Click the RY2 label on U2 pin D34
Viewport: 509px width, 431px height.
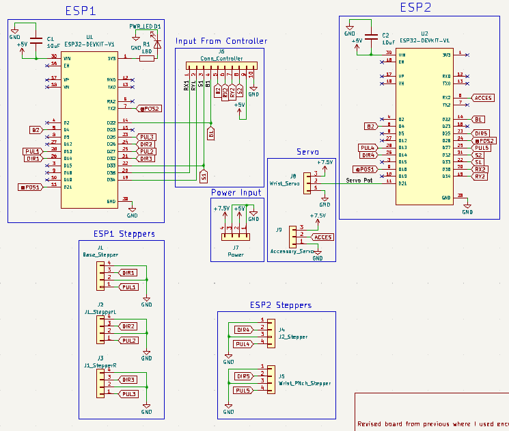coord(480,177)
